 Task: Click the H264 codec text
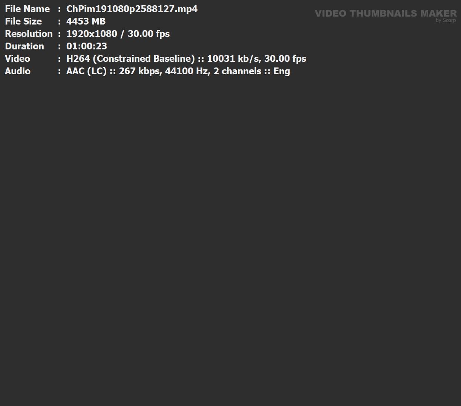point(78,58)
